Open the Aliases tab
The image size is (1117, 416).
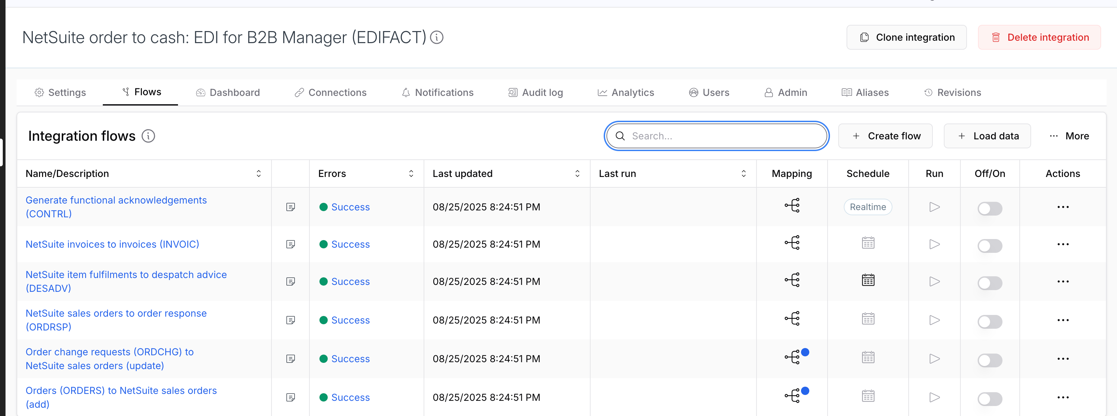point(865,92)
